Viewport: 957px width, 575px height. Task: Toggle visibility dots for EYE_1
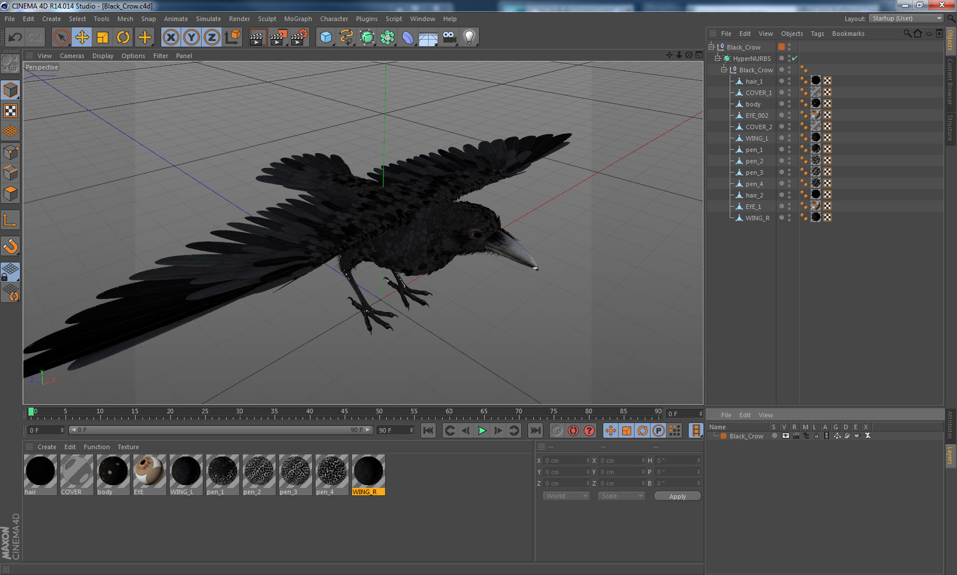(x=789, y=206)
